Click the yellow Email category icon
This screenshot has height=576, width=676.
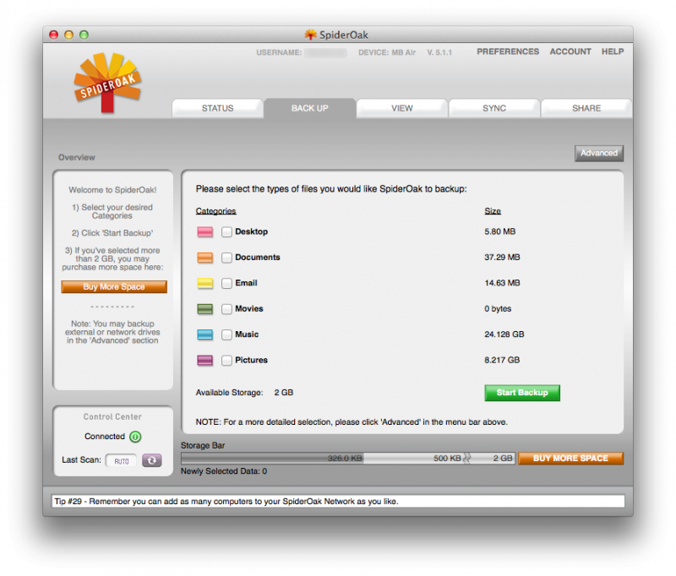click(204, 283)
